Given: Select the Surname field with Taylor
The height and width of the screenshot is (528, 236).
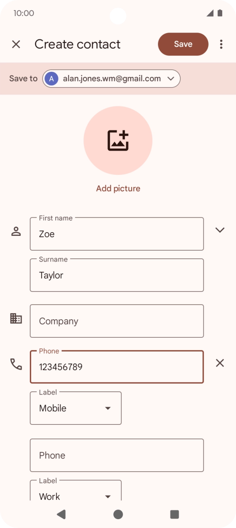Looking at the screenshot, I should pyautogui.click(x=117, y=275).
